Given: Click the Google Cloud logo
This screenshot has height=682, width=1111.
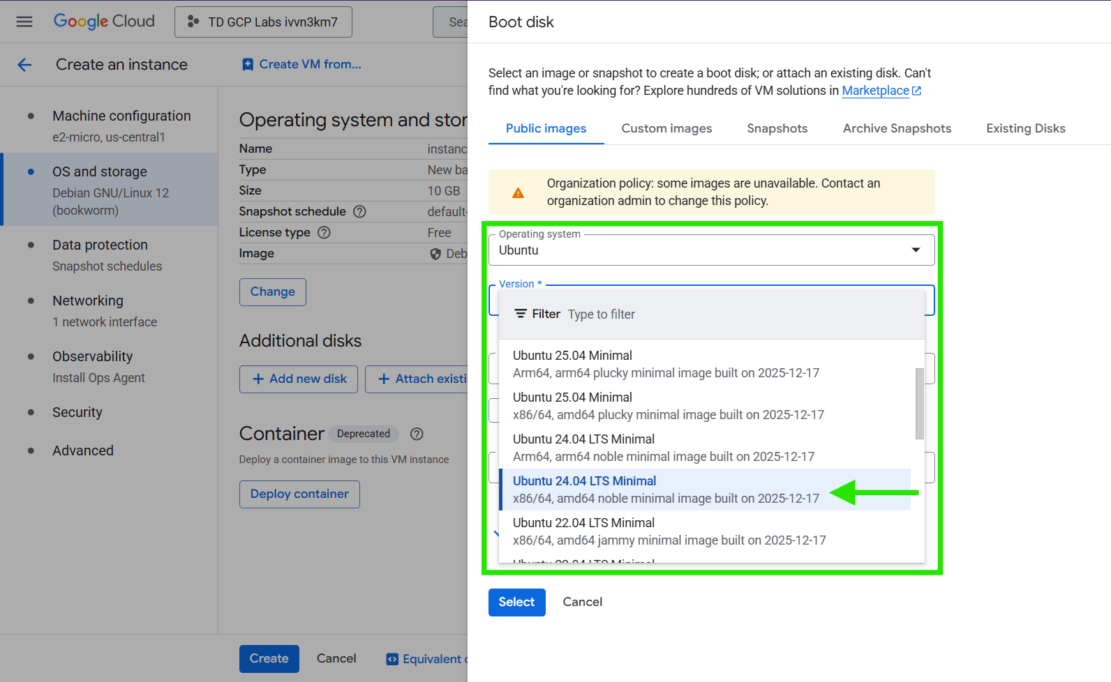Looking at the screenshot, I should (104, 22).
